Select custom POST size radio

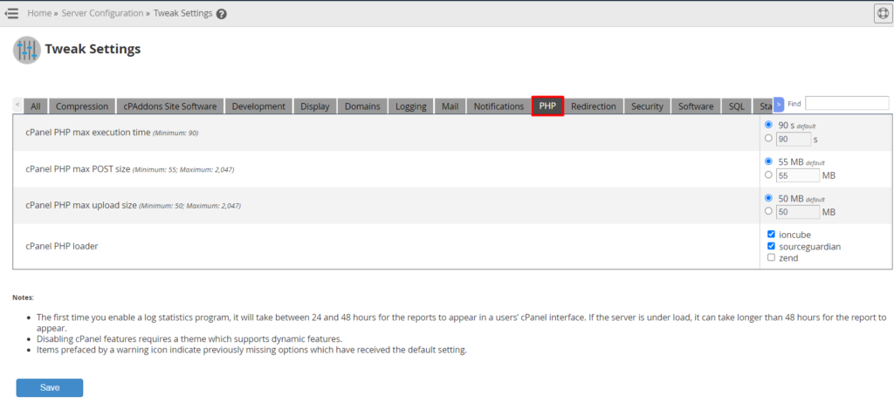(x=768, y=174)
